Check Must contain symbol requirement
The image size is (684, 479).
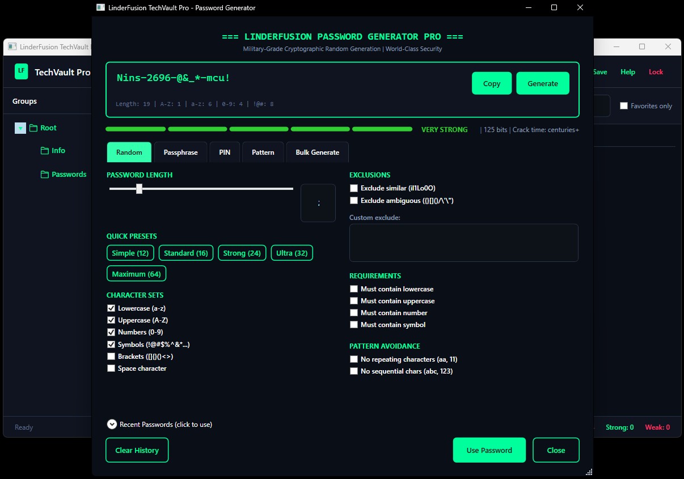[x=353, y=324]
